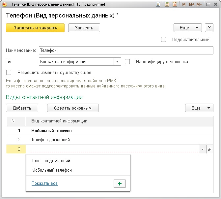The image size is (221, 199).
Task: Enable the Идентифицирует человека checkbox
Action: [x=127, y=61]
